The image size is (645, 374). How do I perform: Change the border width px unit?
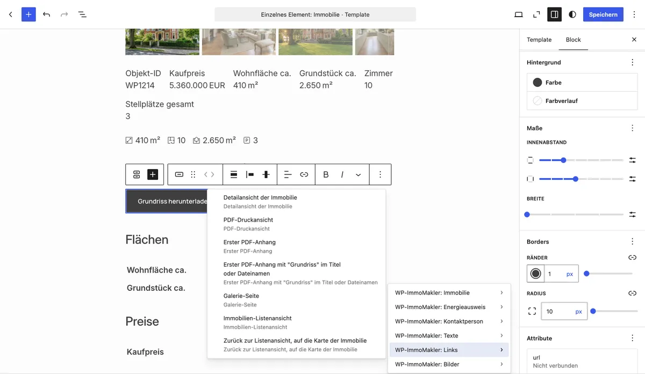click(570, 274)
